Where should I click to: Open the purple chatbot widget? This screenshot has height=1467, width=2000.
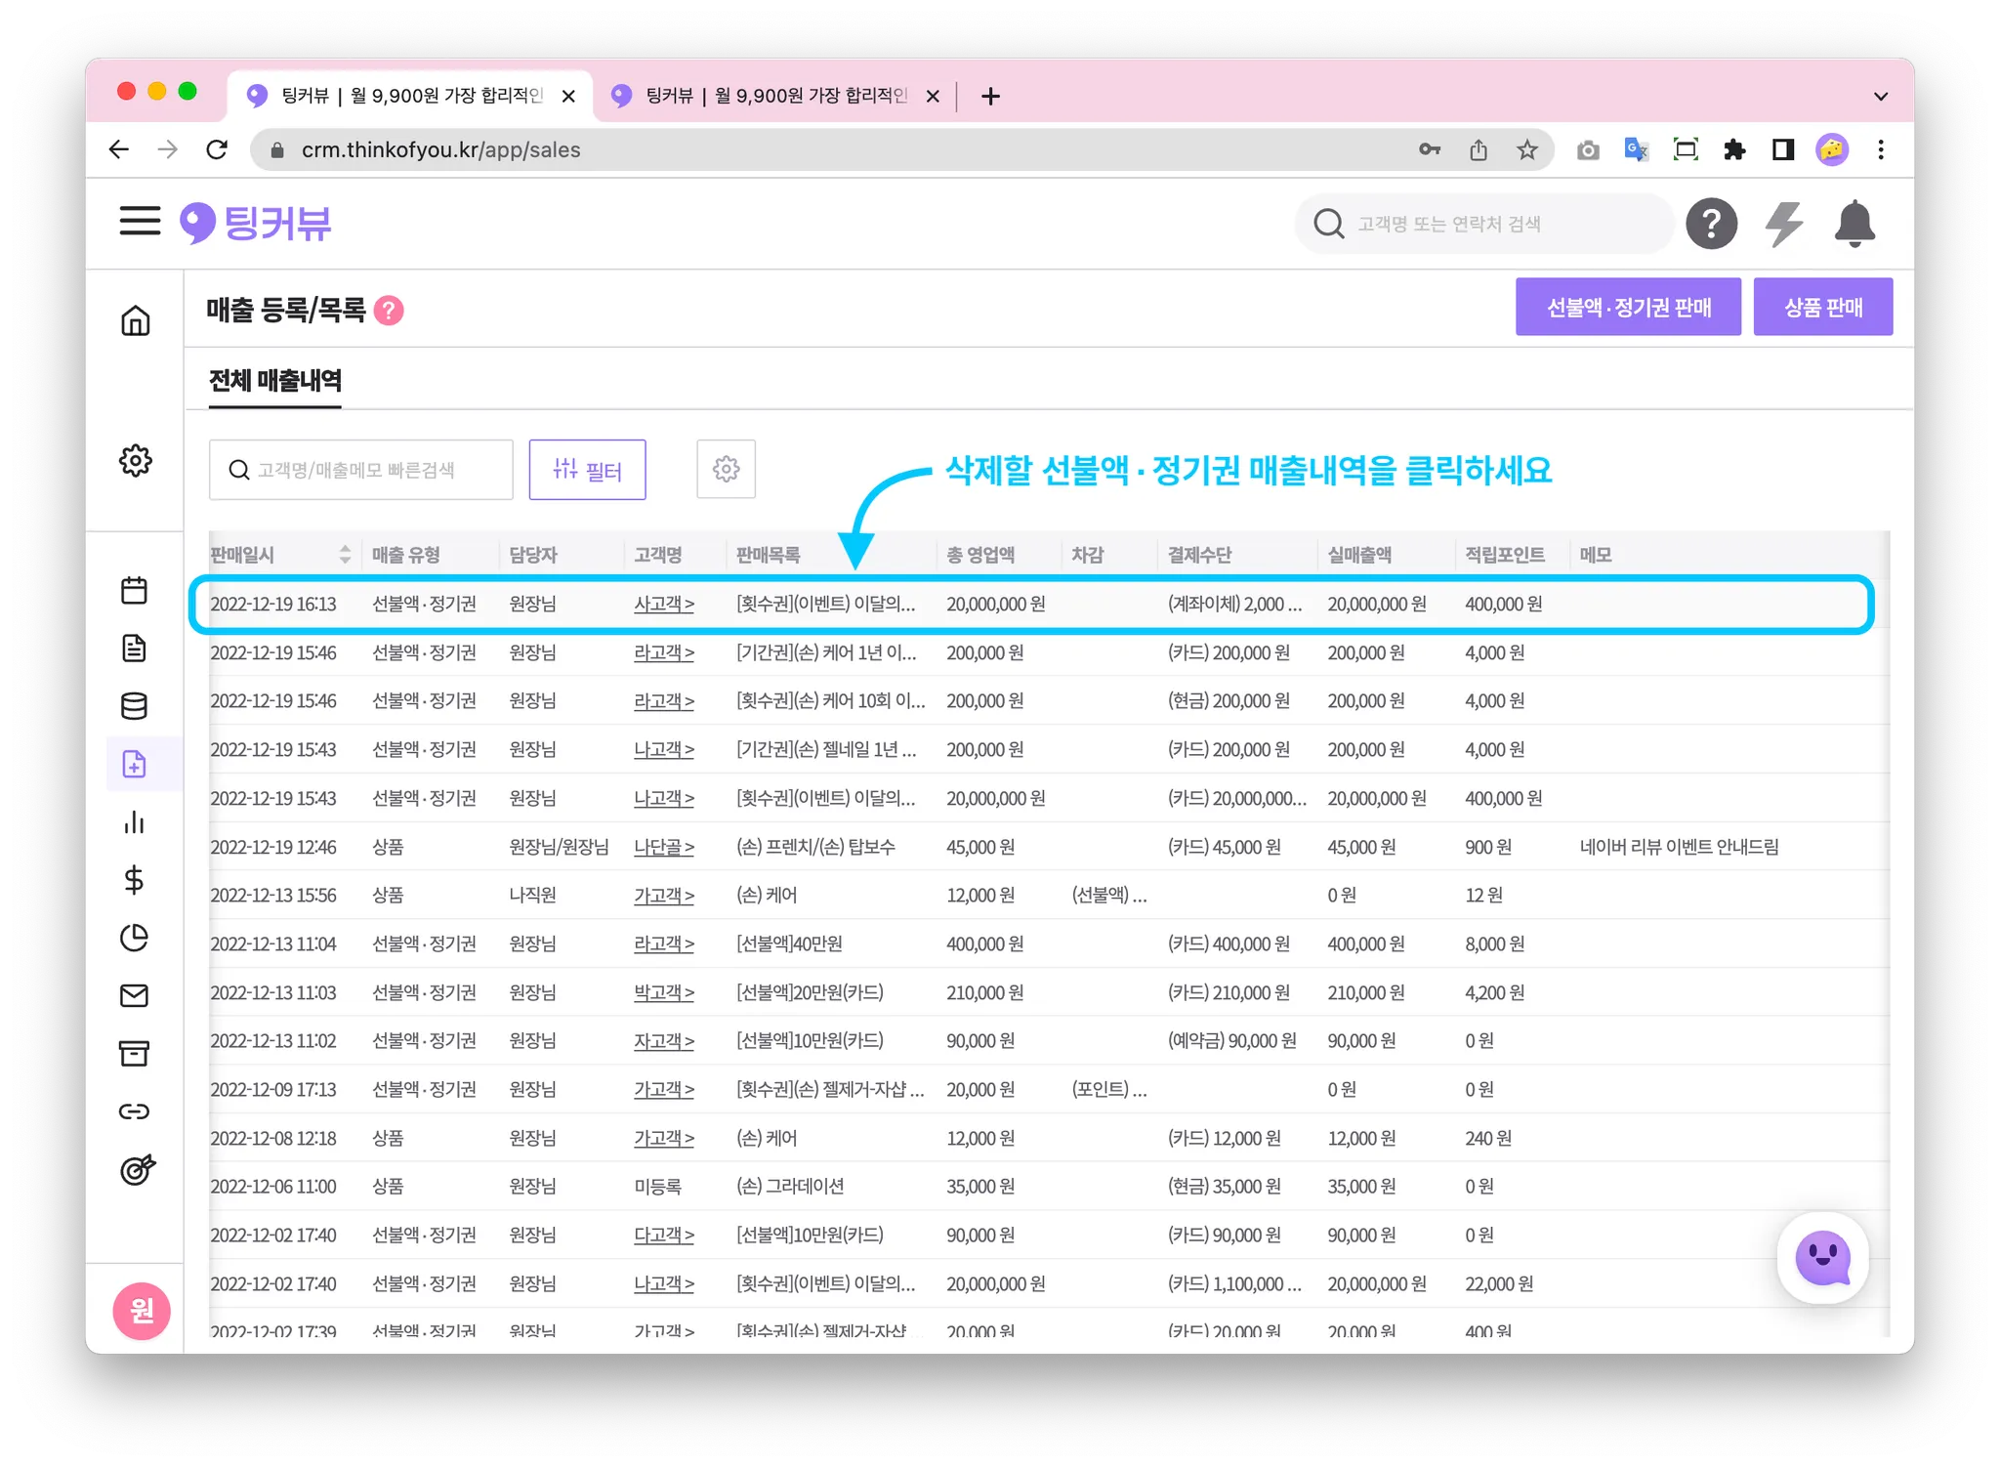coord(1822,1258)
